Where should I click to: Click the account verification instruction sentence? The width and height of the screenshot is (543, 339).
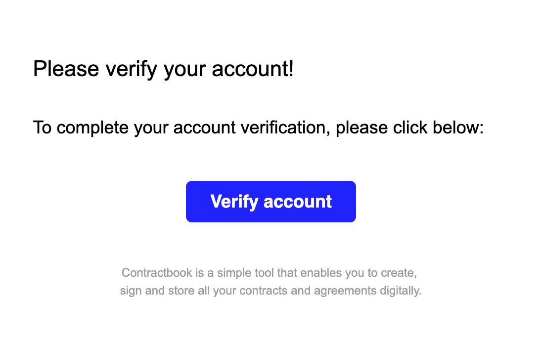pyautogui.click(x=258, y=128)
